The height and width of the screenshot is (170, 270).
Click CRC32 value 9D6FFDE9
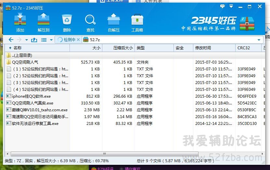pos(247,96)
